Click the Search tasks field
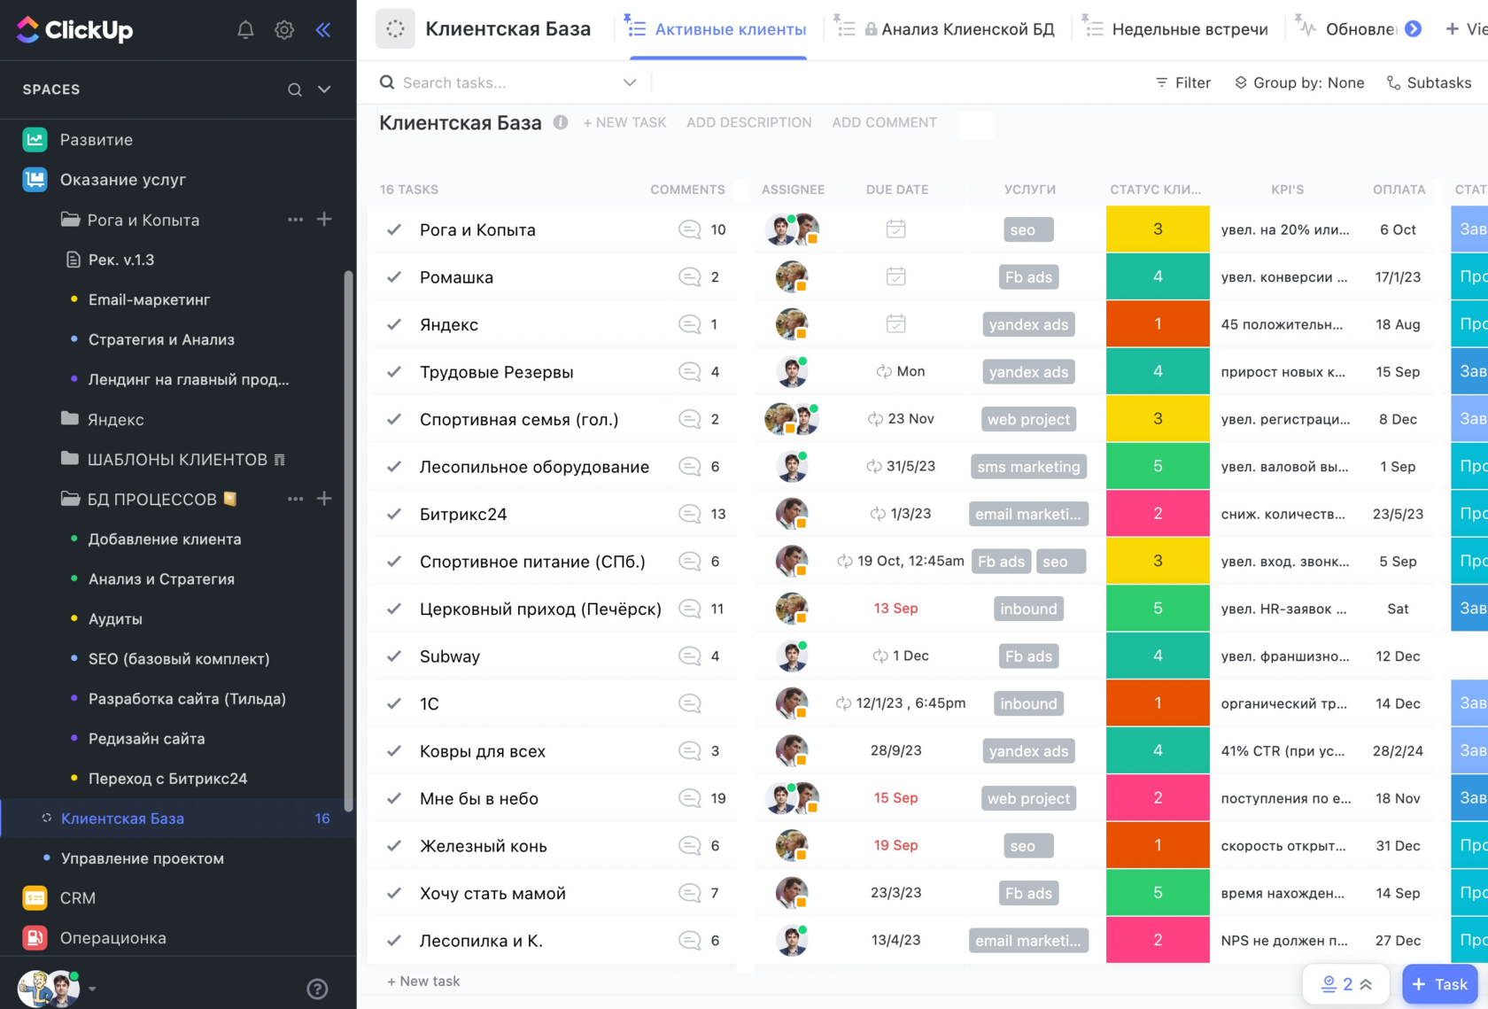Screen dimensions: 1488x1009 508,82
